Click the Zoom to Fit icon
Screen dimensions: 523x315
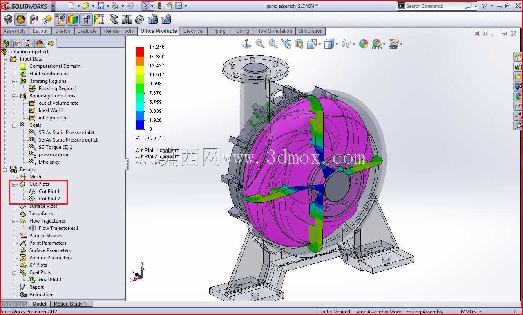point(260,44)
